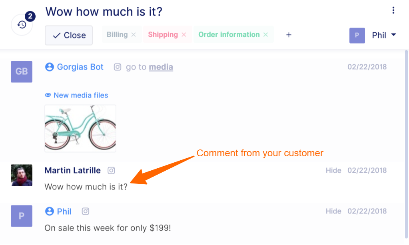This screenshot has width=409, height=245.
Task: Remove the Order information tag
Action: pos(265,35)
